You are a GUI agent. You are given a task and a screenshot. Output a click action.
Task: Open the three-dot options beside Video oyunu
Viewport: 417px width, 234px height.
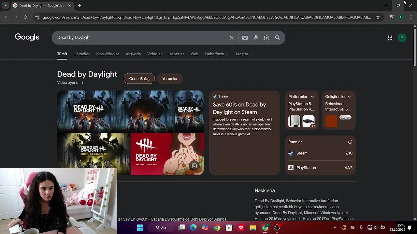click(82, 83)
